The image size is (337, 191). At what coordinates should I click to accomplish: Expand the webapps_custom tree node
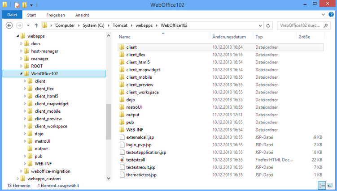click(18, 178)
